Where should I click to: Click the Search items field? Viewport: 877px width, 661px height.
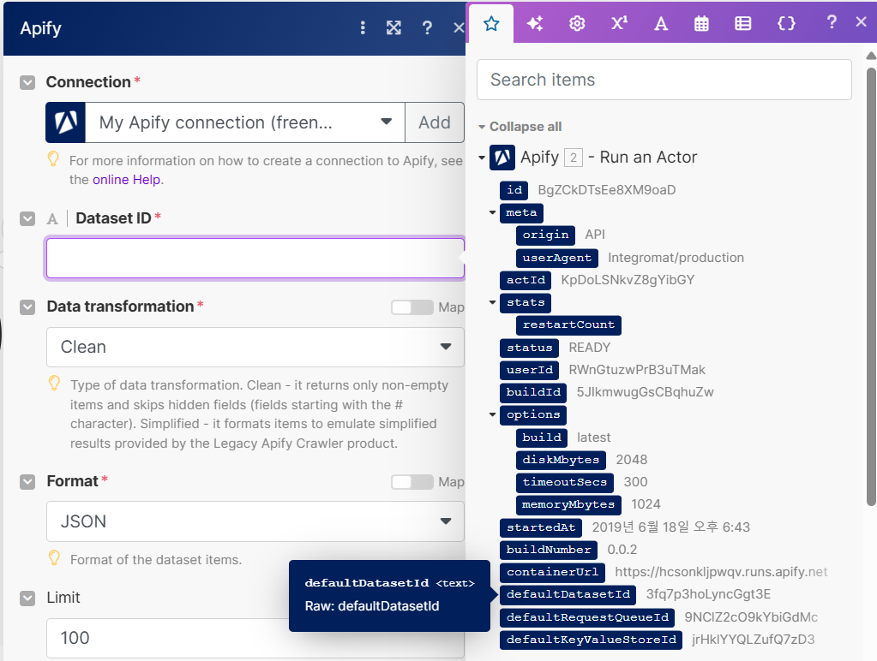(664, 80)
